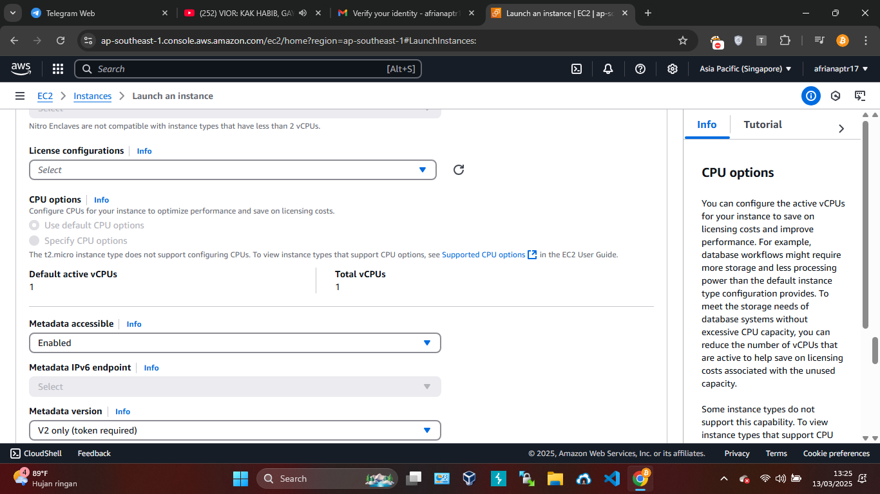
Task: Open a new browser tab
Action: (x=648, y=13)
